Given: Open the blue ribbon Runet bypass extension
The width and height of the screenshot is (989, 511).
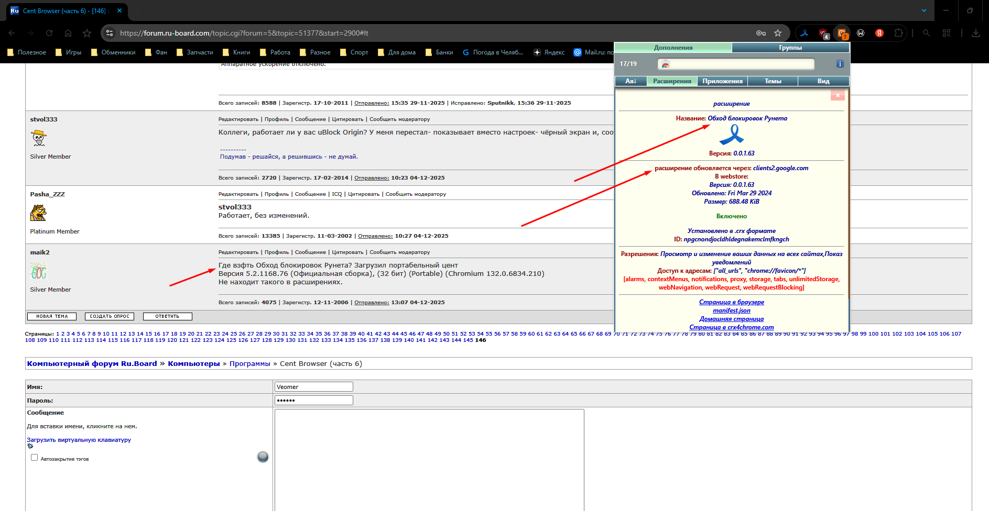Looking at the screenshot, I should pos(804,33).
